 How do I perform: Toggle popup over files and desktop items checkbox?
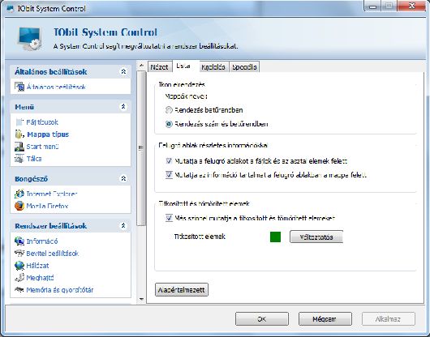click(x=169, y=160)
